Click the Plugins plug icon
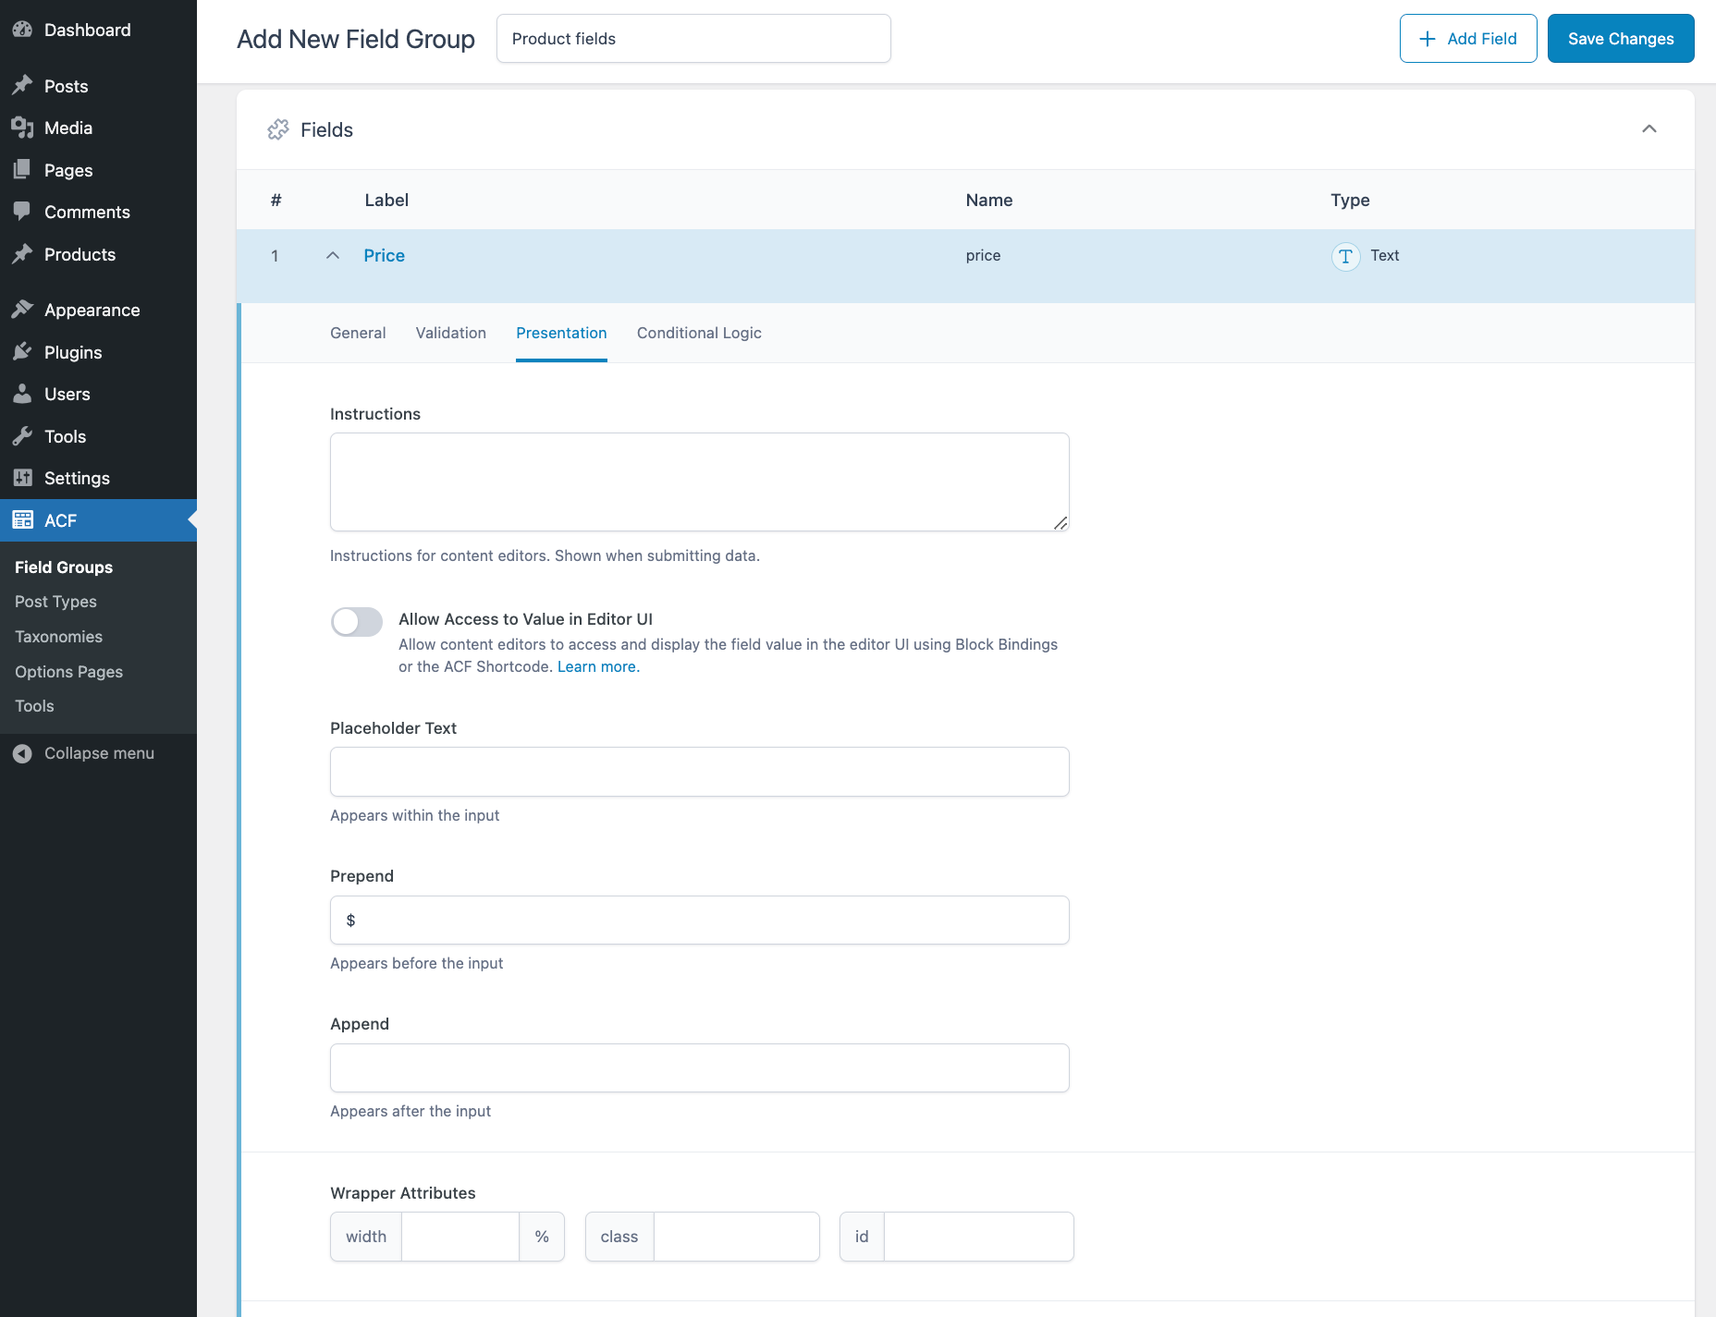This screenshot has width=1716, height=1317. 22,352
